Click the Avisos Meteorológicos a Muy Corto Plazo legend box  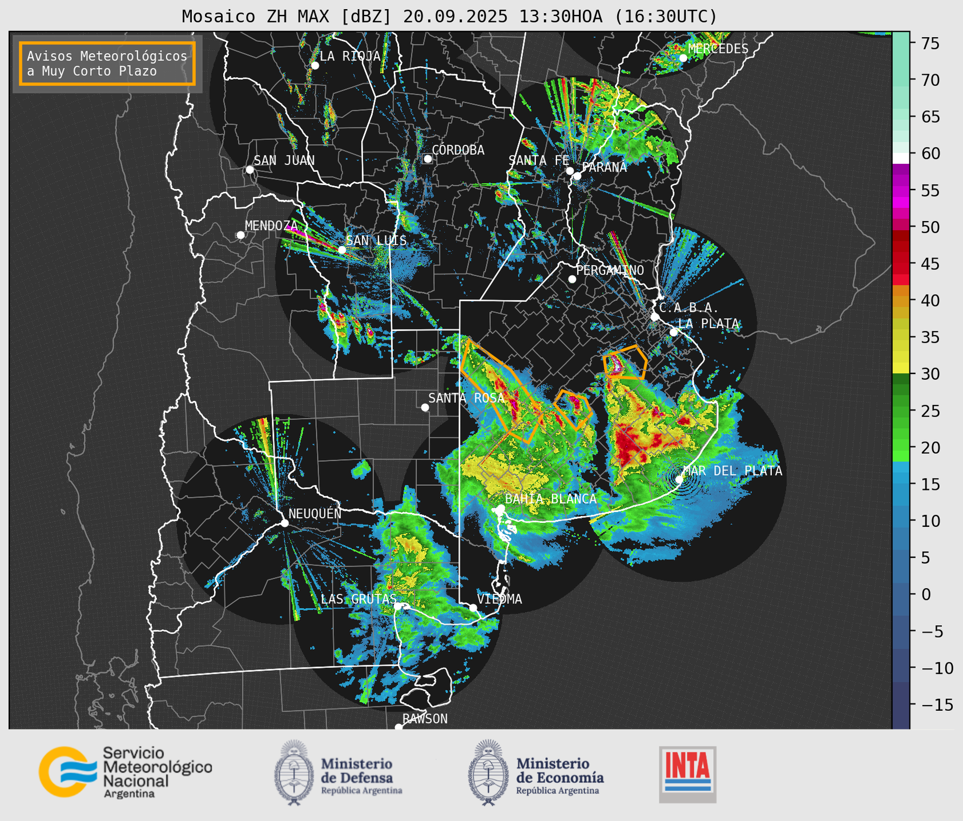click(107, 63)
